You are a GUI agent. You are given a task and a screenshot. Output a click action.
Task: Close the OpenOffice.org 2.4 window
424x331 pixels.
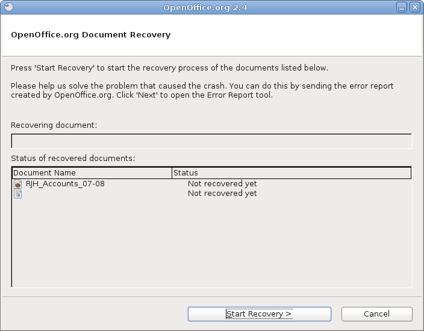tap(415, 7)
